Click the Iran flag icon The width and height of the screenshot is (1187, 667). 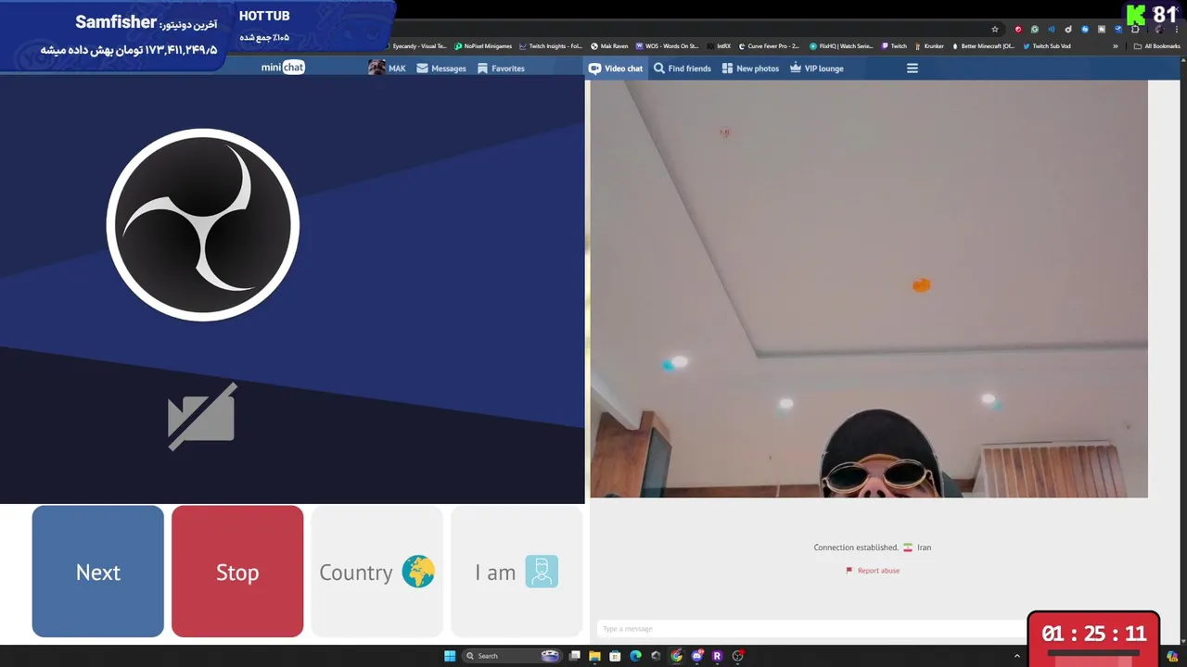(908, 547)
